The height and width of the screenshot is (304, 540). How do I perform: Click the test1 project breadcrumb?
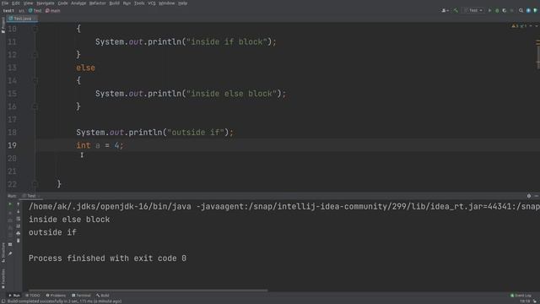(x=8, y=11)
